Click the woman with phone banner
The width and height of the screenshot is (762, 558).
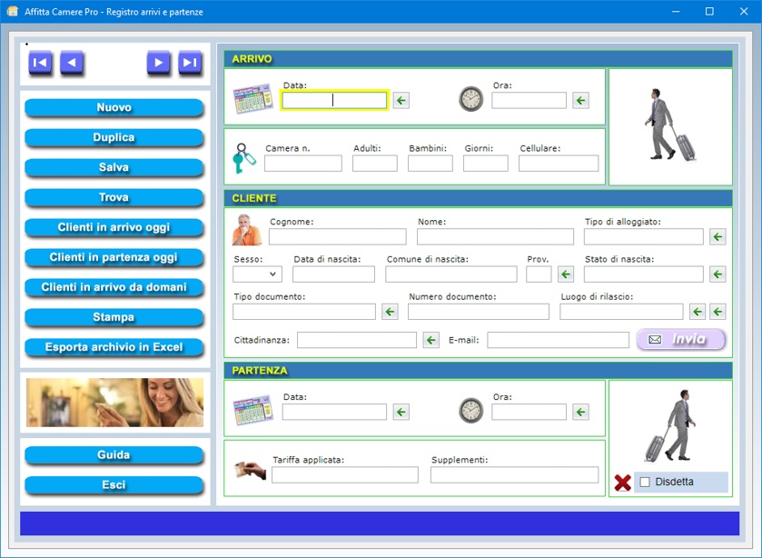(x=114, y=403)
